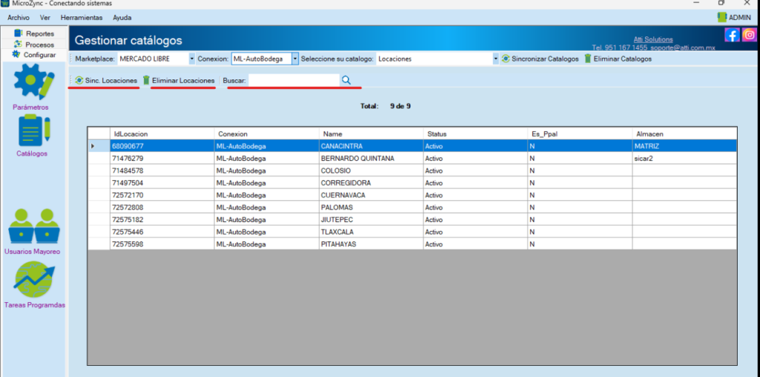Click the search magnifier icon
The image size is (760, 377).
click(346, 80)
